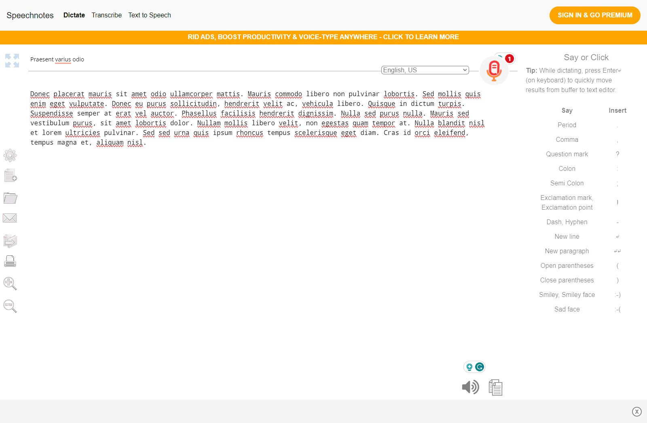Open the Transcribe tab

click(106, 15)
